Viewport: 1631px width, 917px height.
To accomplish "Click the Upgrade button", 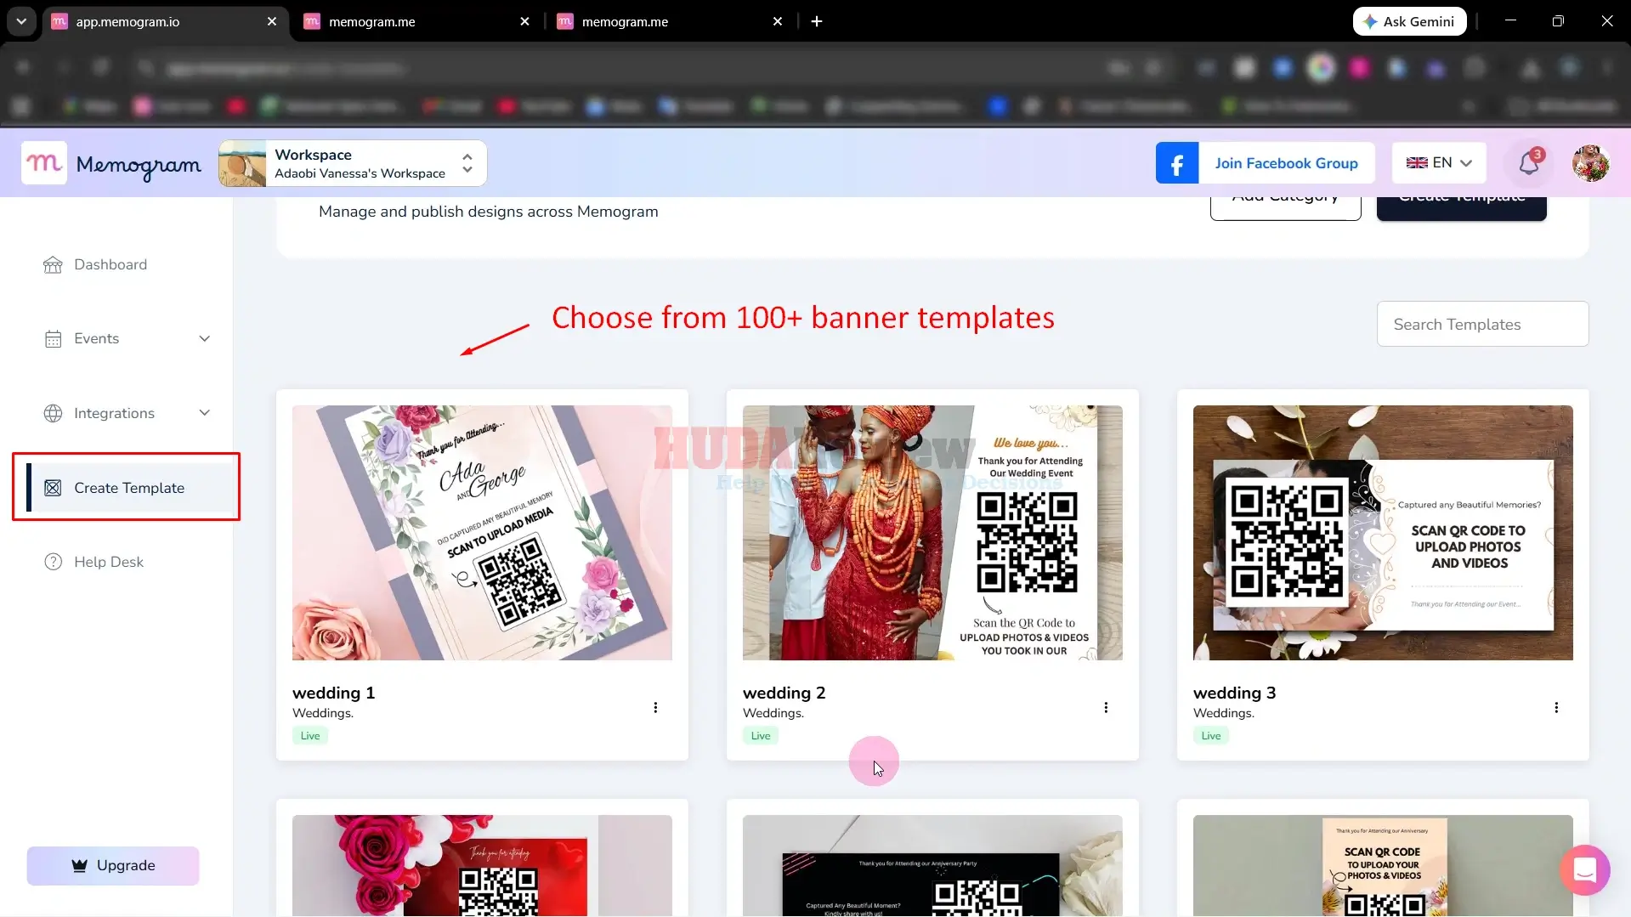I will point(113,865).
